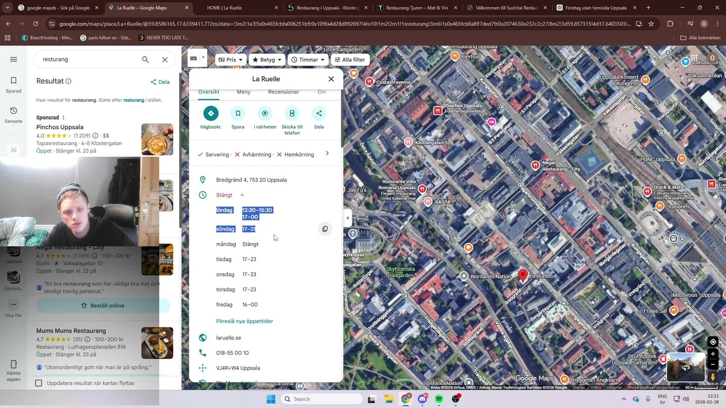This screenshot has width=726, height=408.
Task: Open the Windows Start menu
Action: pos(271,399)
